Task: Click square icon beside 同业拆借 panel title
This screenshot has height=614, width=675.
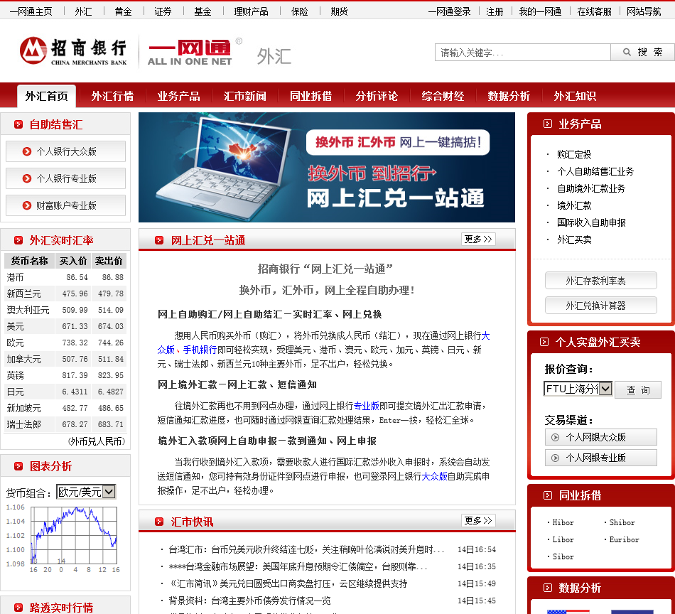Action: coord(548,495)
